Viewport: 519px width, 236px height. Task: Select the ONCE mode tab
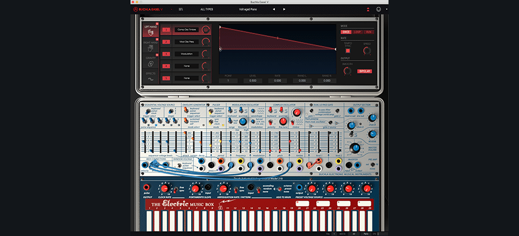coord(346,32)
